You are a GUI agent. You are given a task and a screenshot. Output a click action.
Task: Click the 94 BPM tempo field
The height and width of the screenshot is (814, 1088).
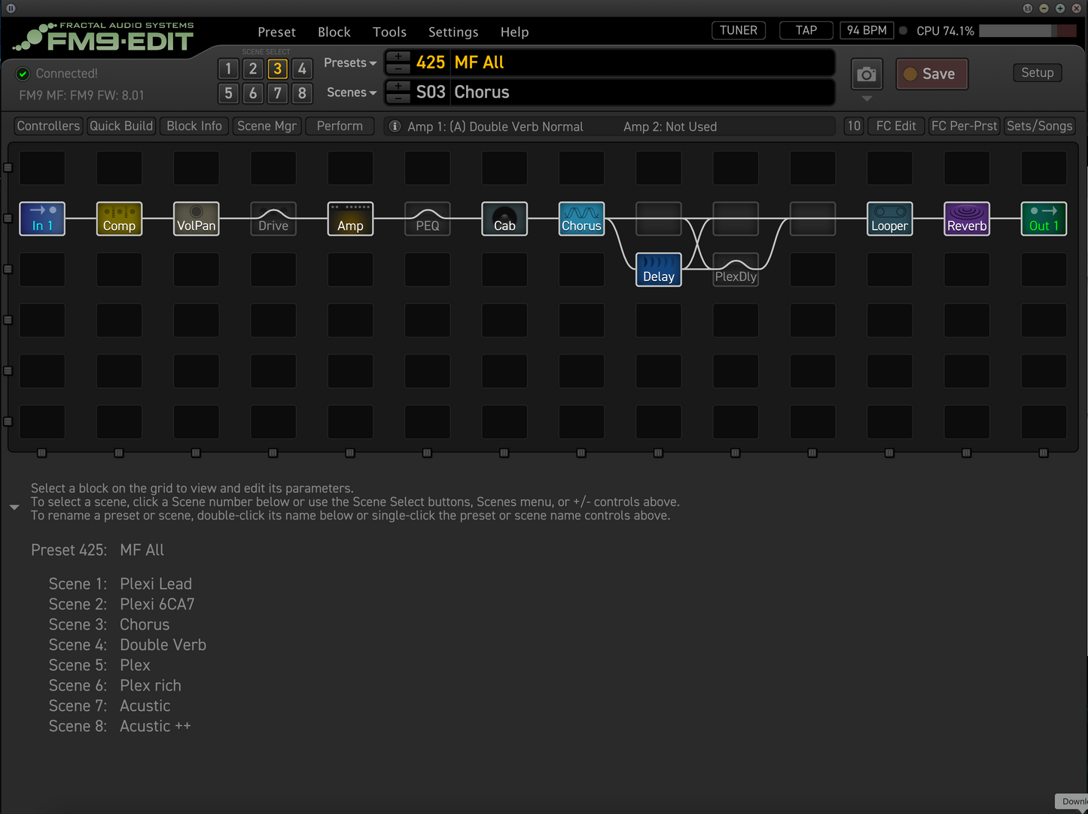pyautogui.click(x=867, y=30)
